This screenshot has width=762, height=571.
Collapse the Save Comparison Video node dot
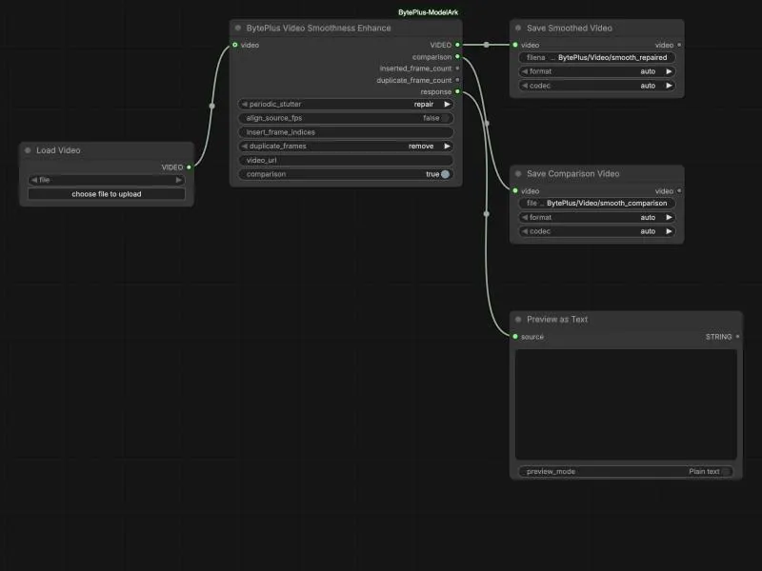click(518, 174)
